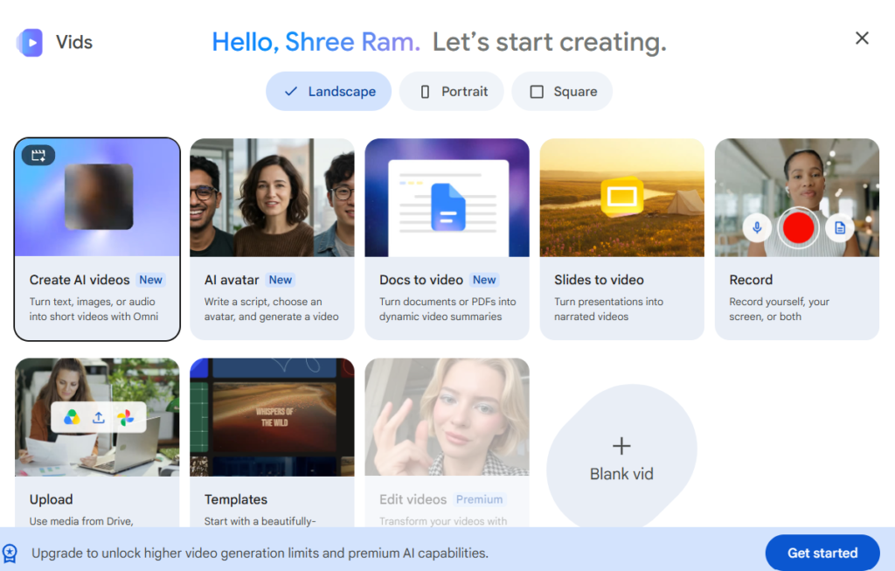Click the Google Vids logo icon
Screen dimensions: 895x571
tap(31, 43)
